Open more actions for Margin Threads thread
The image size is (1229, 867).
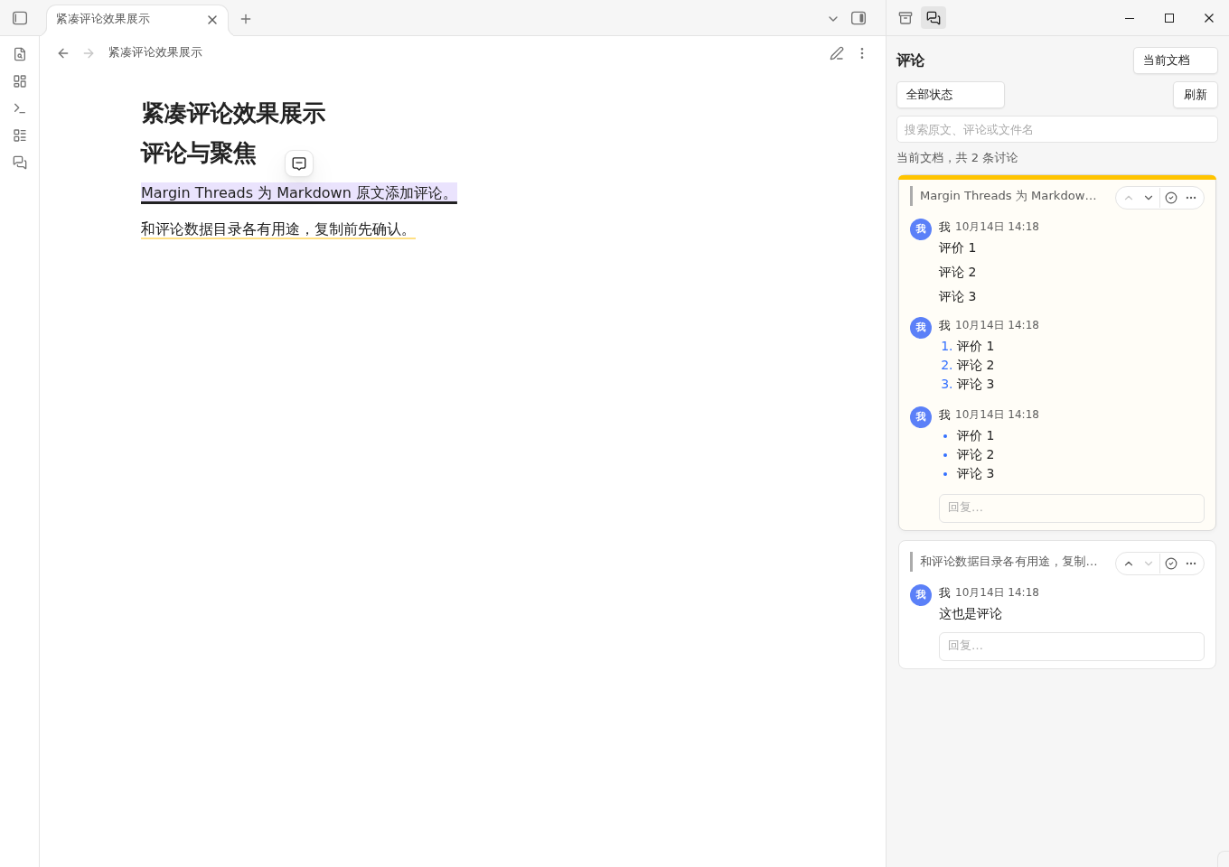pos(1191,198)
